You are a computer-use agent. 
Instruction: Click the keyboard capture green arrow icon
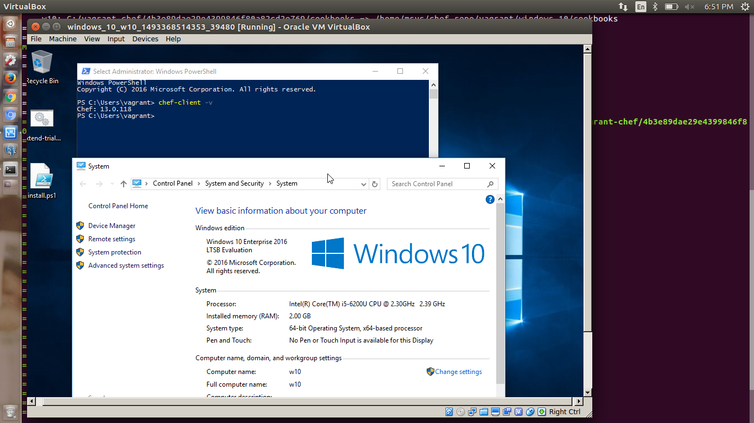542,411
